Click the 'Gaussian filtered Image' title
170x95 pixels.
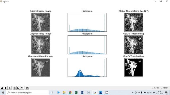point(41,56)
